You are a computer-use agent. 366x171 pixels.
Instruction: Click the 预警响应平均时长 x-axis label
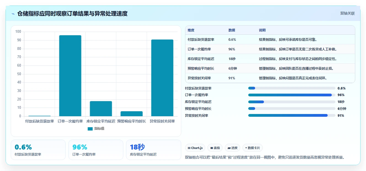(132, 121)
